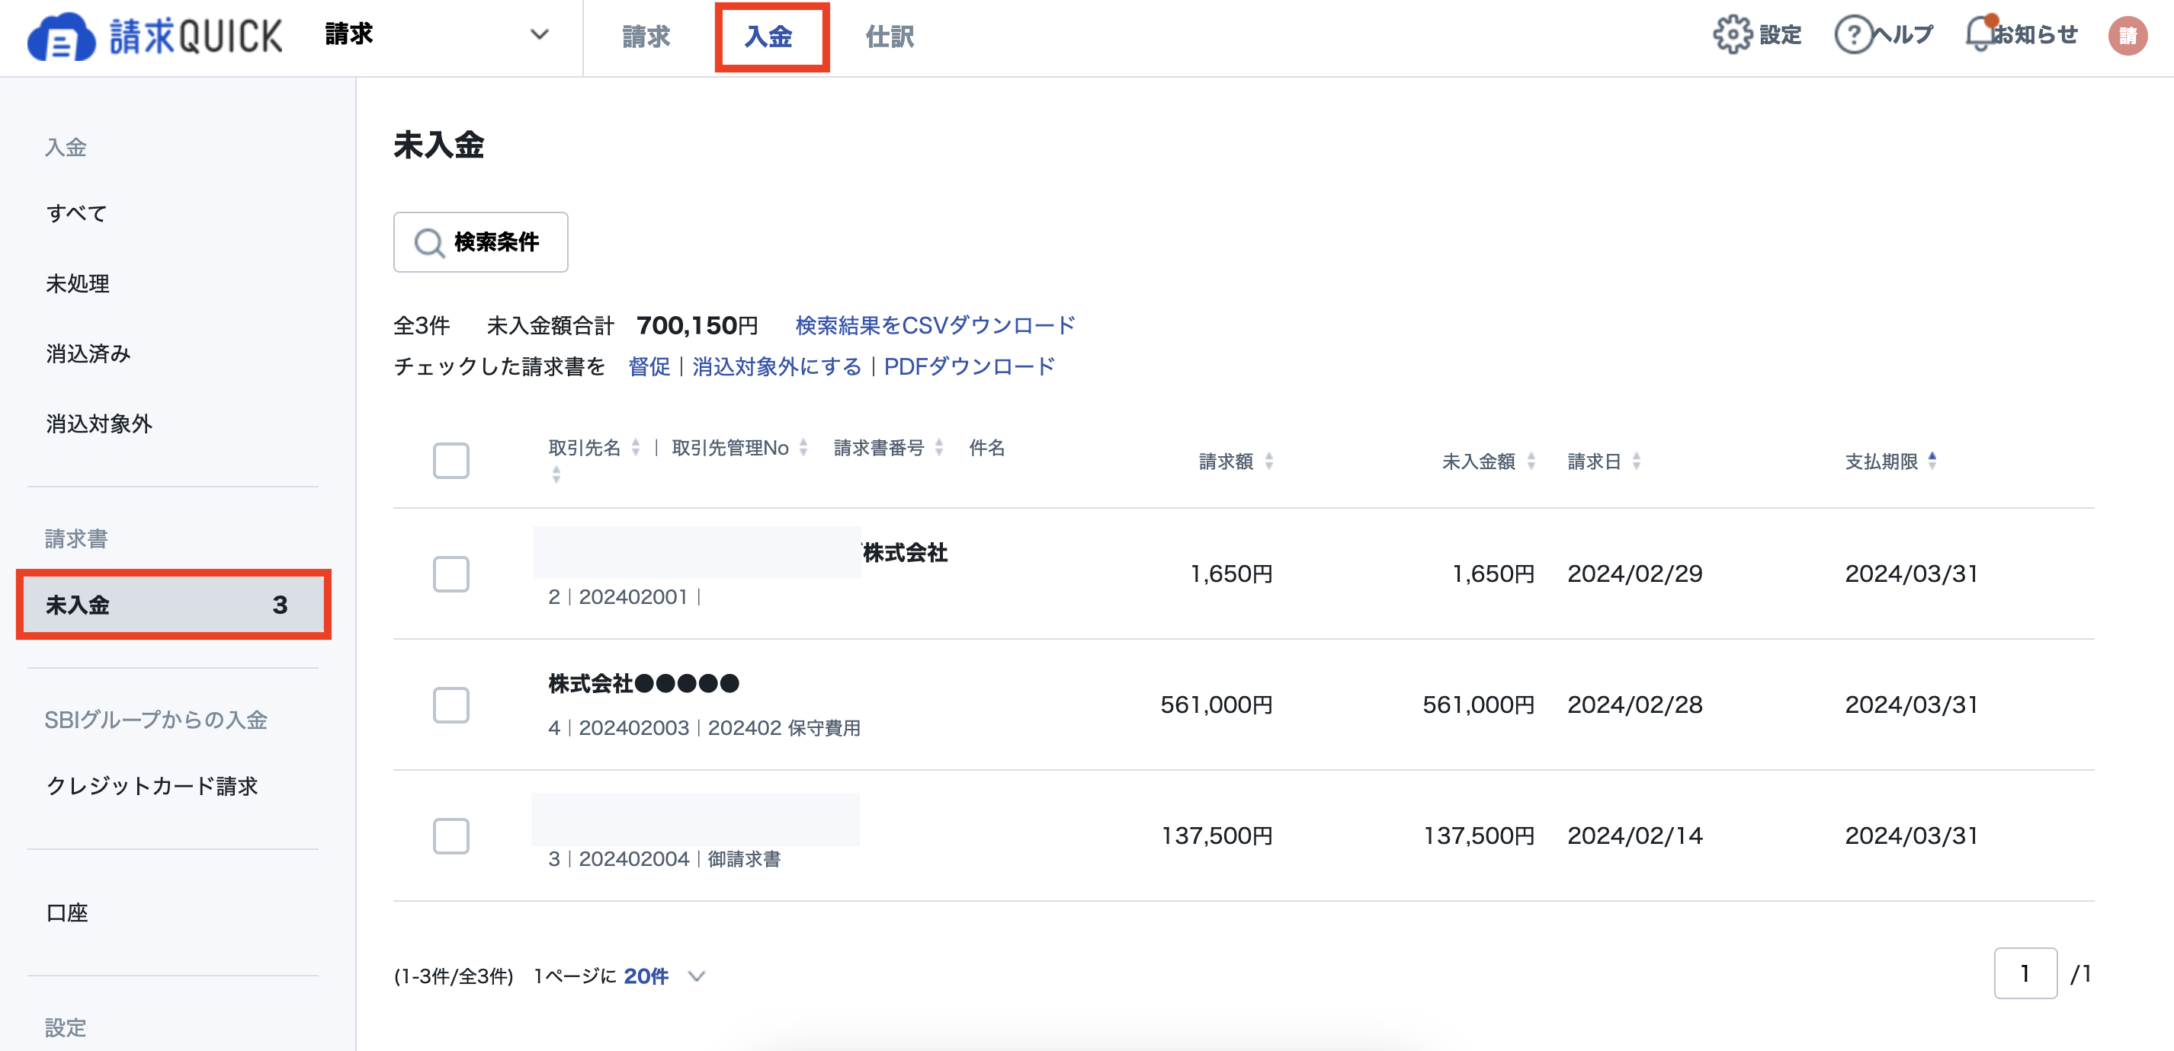Check the select-all checkbox in table header

451,461
